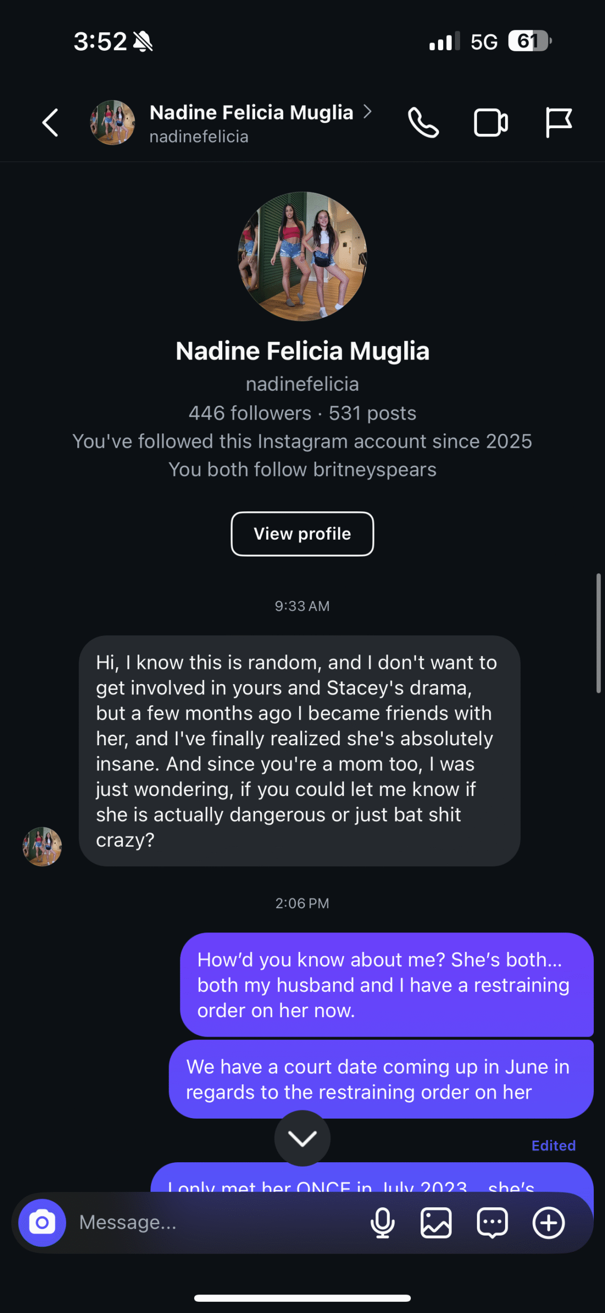The height and width of the screenshot is (1313, 605).
Task: Record a voice message with microphone
Action: coord(382,1223)
